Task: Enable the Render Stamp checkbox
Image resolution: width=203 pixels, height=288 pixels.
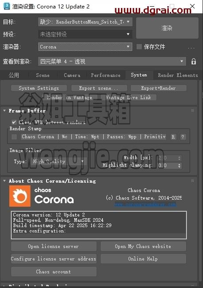Action: [x=14, y=137]
